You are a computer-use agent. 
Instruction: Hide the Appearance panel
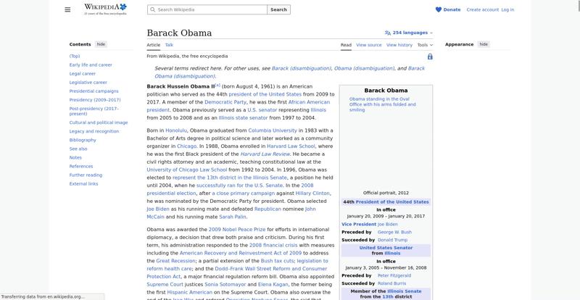(x=484, y=44)
